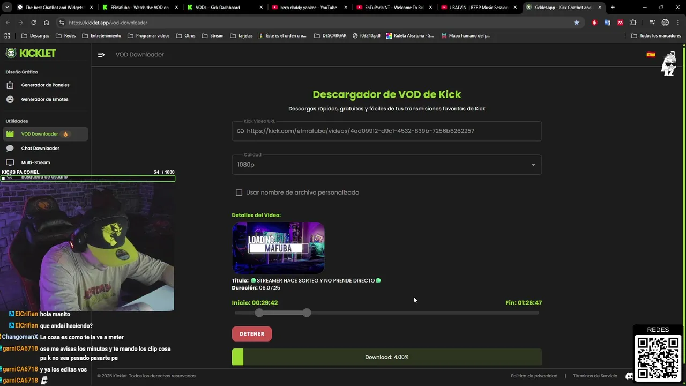Bookmark this page with the star icon
Screen dimensions: 686x386
pyautogui.click(x=577, y=23)
